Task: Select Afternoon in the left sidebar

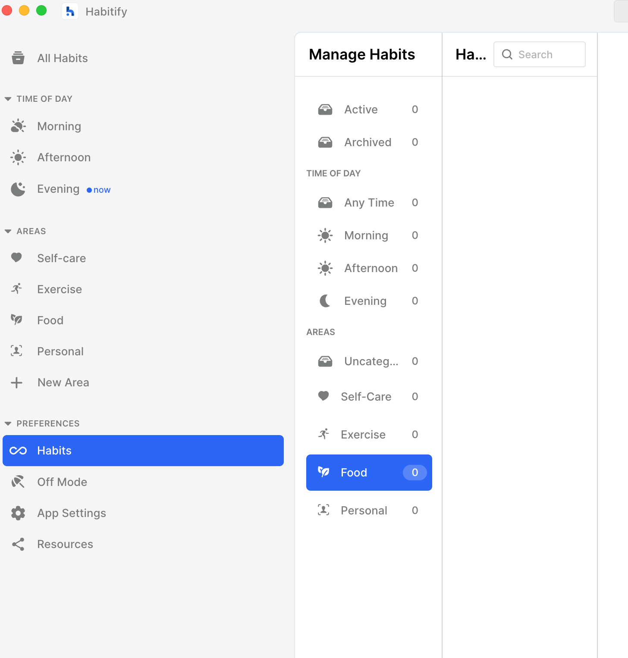Action: pyautogui.click(x=143, y=157)
